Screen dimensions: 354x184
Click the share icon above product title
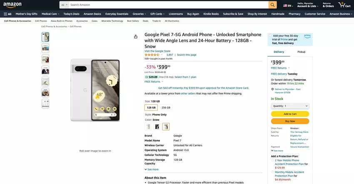pos(136,37)
